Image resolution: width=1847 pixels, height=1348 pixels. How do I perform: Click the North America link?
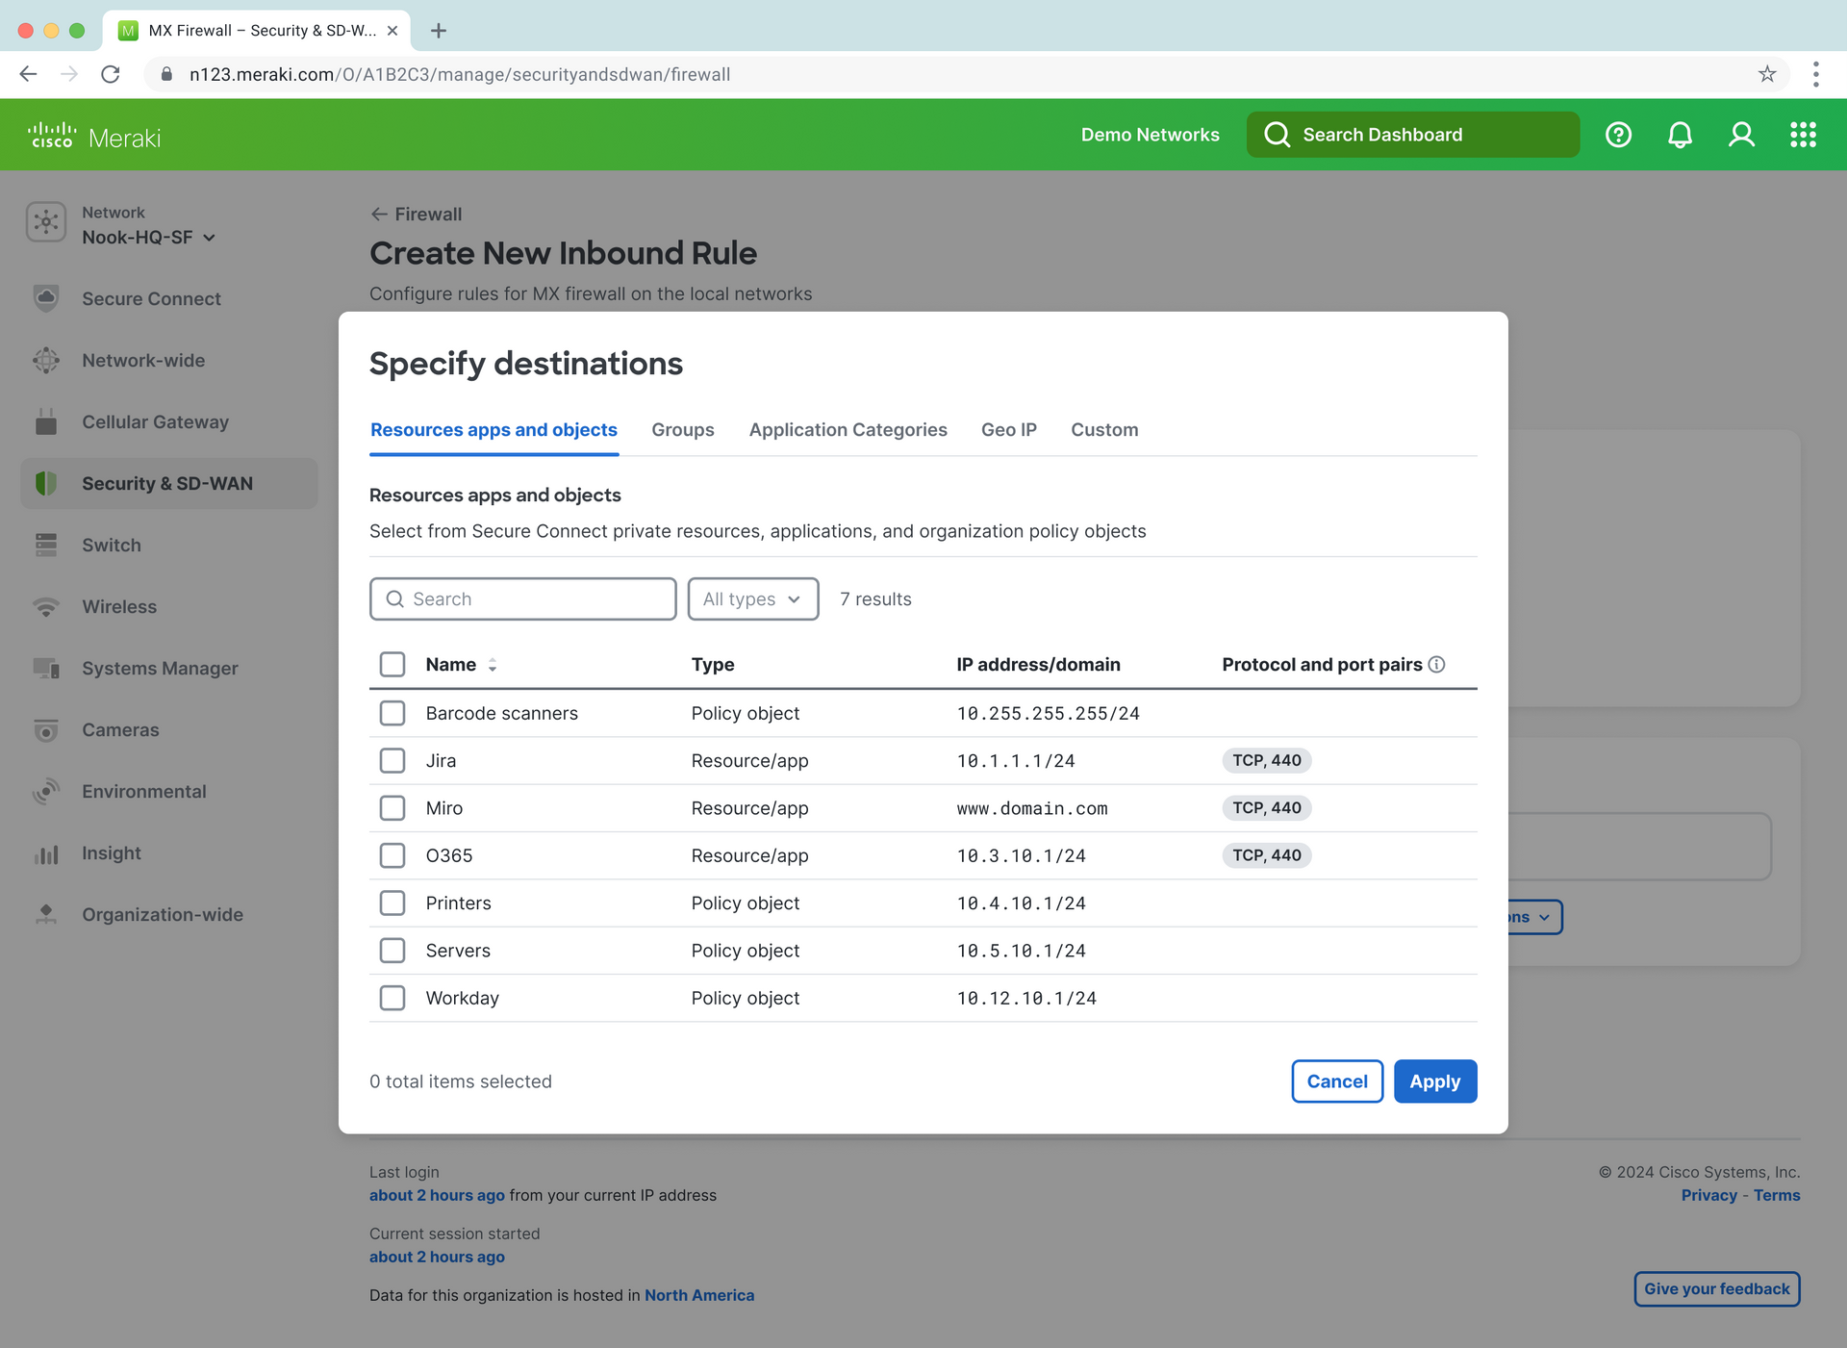point(699,1295)
